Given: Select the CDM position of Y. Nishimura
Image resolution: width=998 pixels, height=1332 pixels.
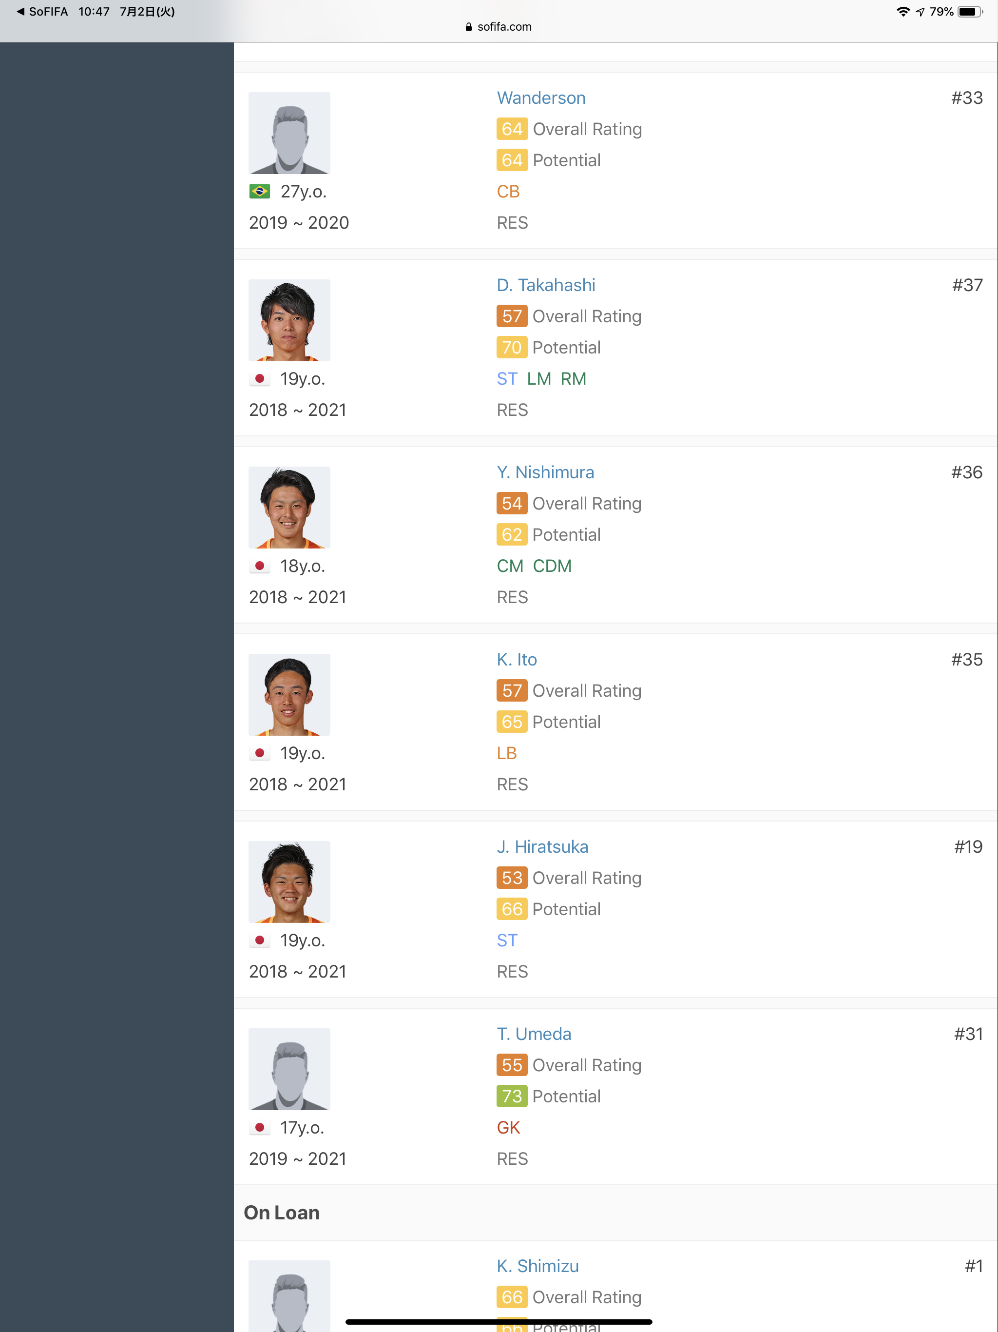Looking at the screenshot, I should point(551,566).
